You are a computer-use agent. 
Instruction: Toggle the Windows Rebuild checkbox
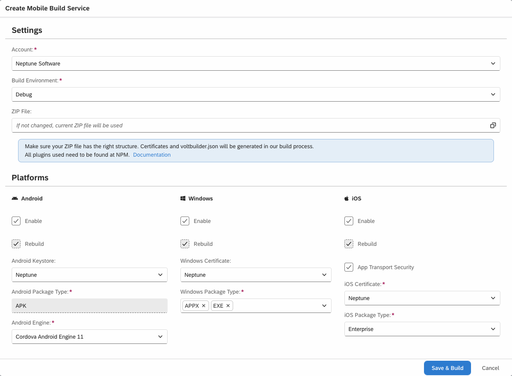pos(185,244)
